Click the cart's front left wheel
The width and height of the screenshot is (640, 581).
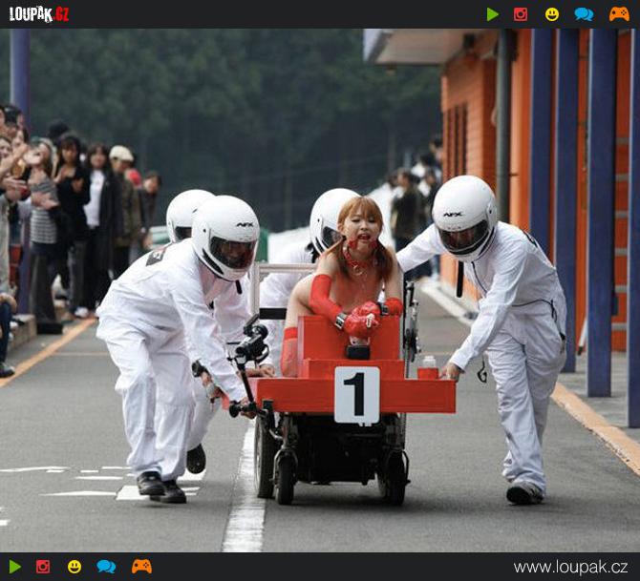coord(286,477)
